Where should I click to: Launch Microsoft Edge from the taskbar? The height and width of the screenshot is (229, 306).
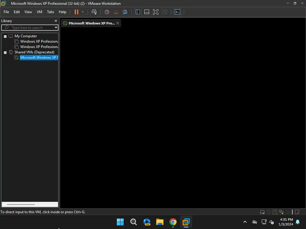pyautogui.click(x=147, y=222)
